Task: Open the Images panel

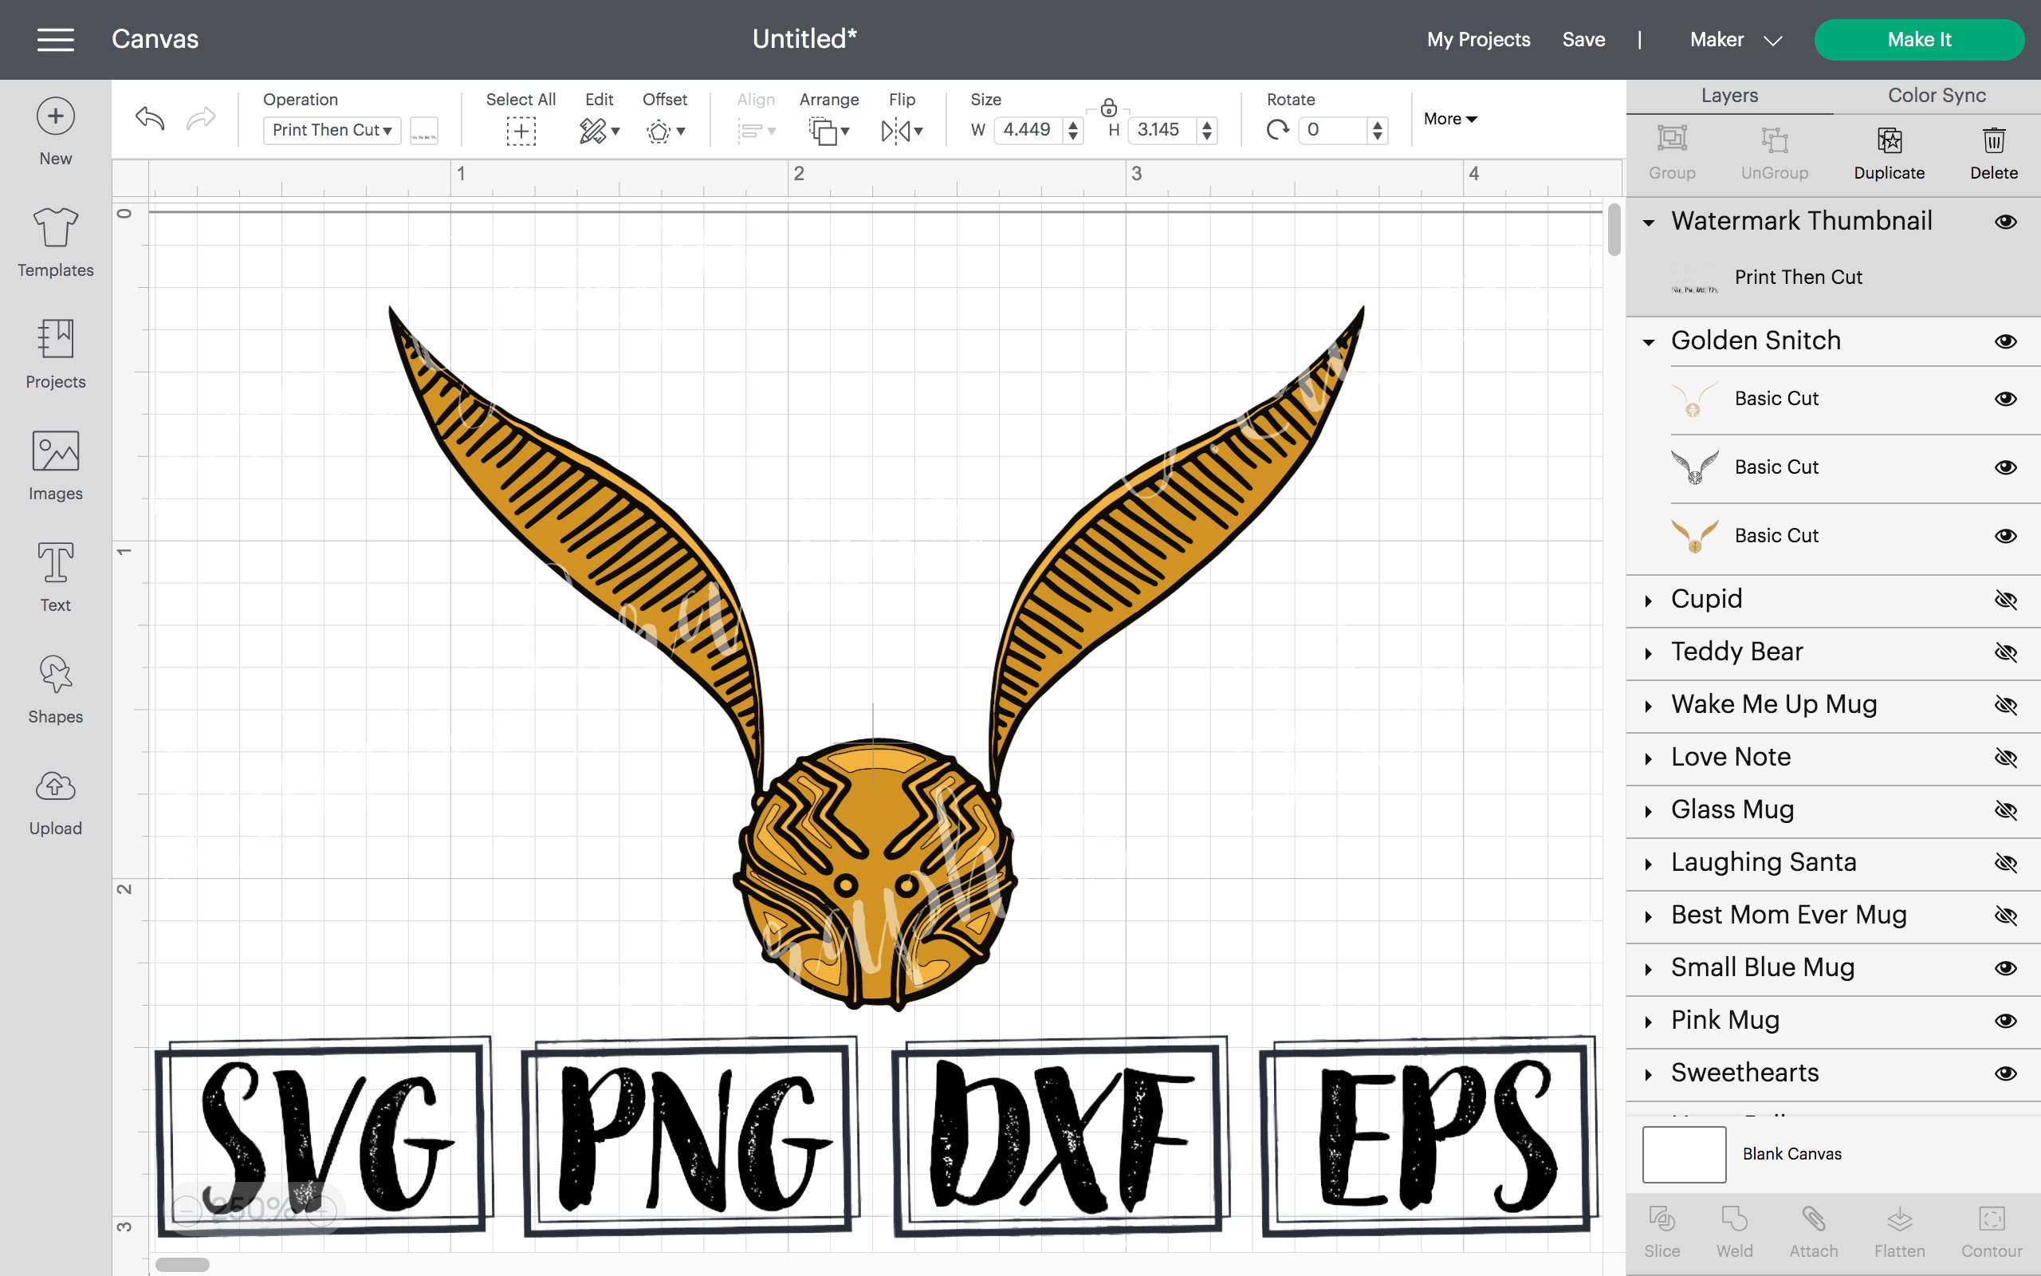Action: pos(54,466)
